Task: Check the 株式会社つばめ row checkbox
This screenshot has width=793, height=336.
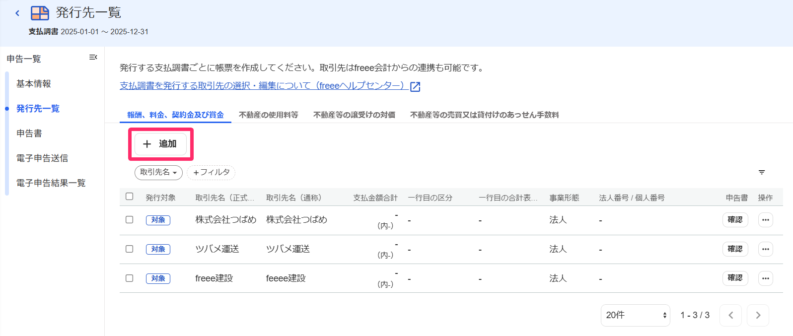Action: 130,219
